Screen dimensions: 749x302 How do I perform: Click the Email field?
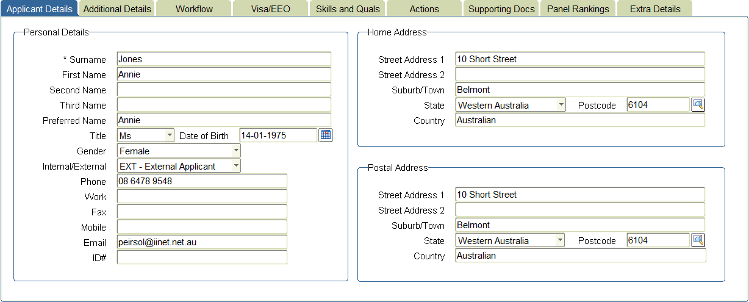click(202, 242)
